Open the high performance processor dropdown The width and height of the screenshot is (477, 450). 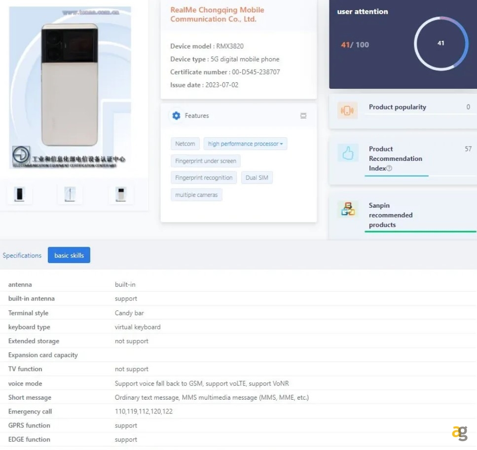pyautogui.click(x=245, y=144)
